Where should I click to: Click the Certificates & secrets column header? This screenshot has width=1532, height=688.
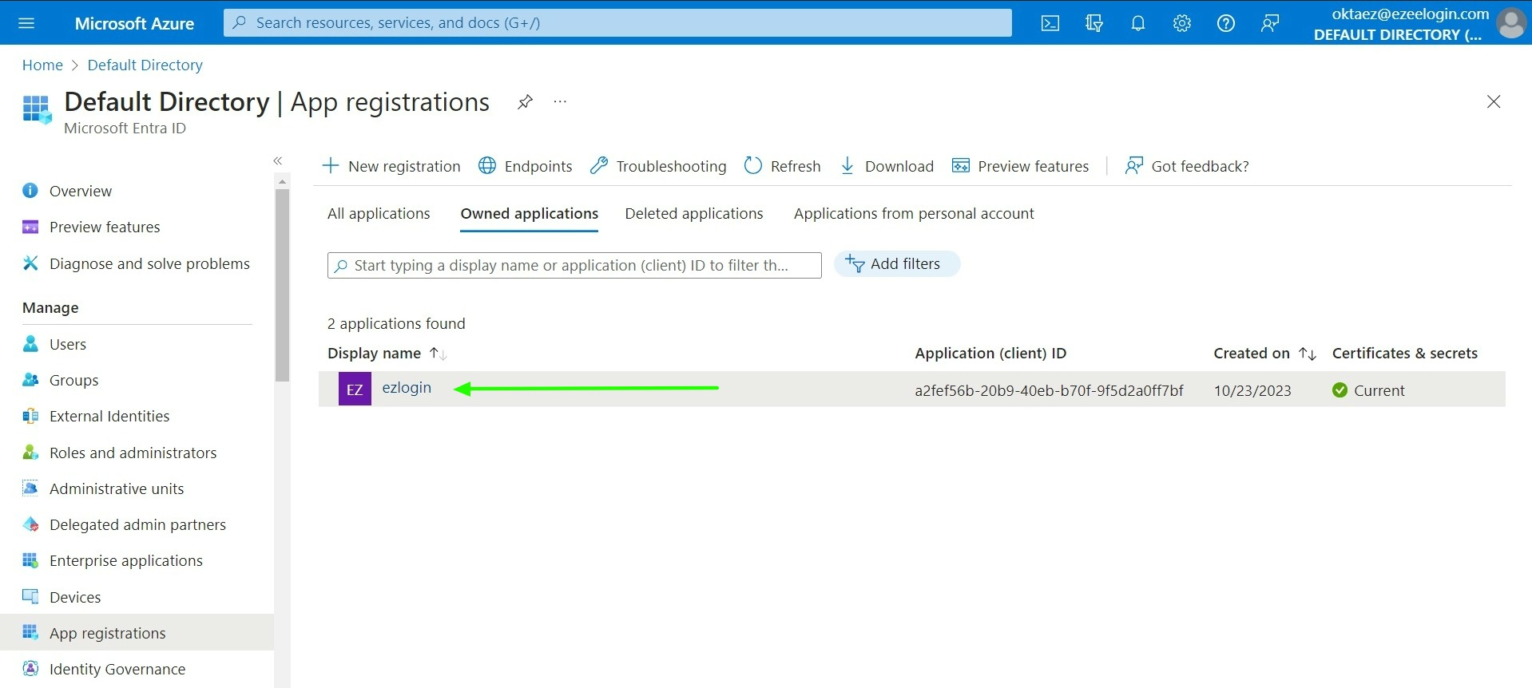(1405, 353)
